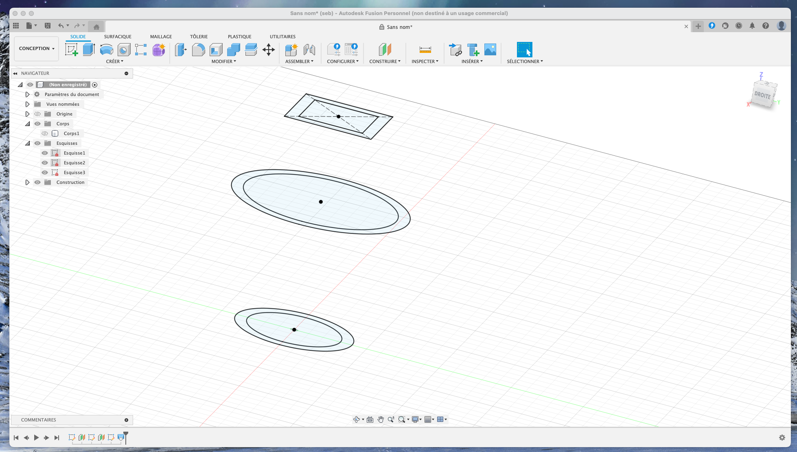Jump to timeline beginning
This screenshot has width=797, height=452.
tap(16, 438)
